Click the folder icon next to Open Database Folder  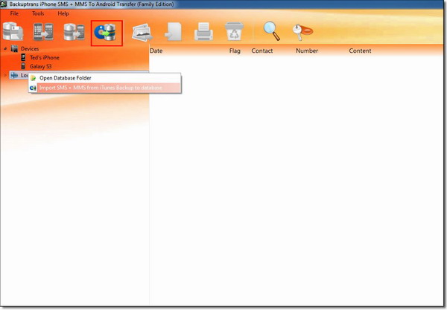click(33, 78)
